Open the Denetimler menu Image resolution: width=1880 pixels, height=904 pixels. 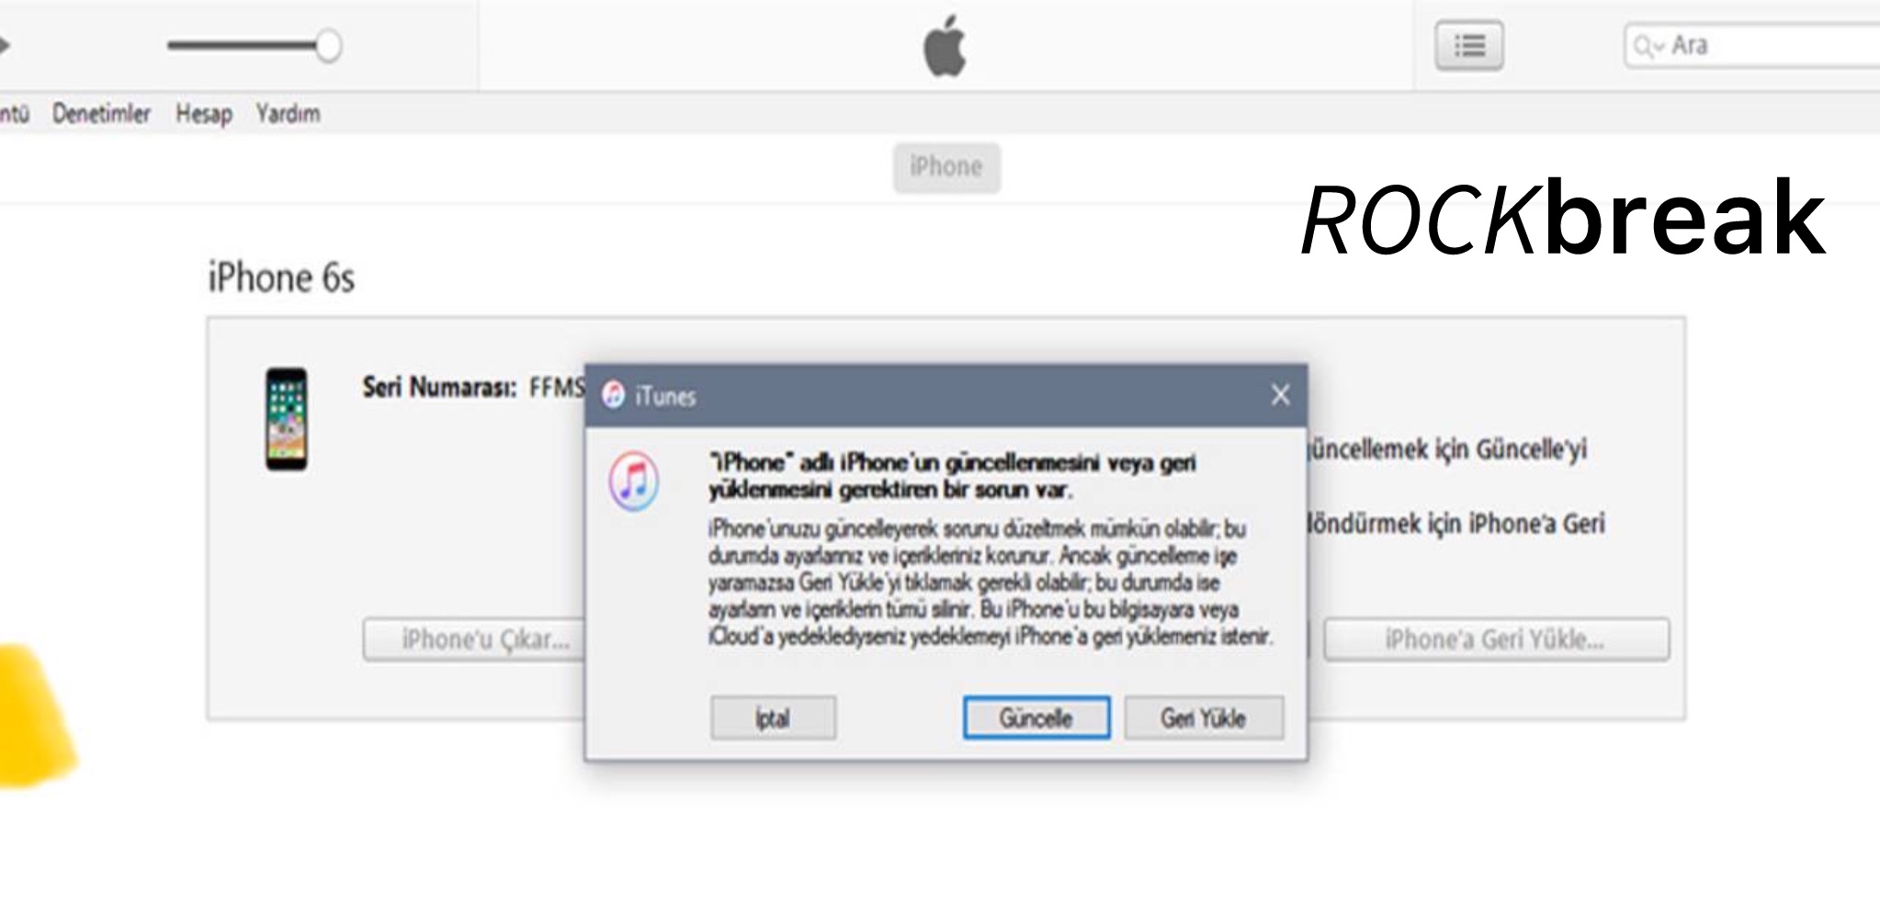coord(101,114)
